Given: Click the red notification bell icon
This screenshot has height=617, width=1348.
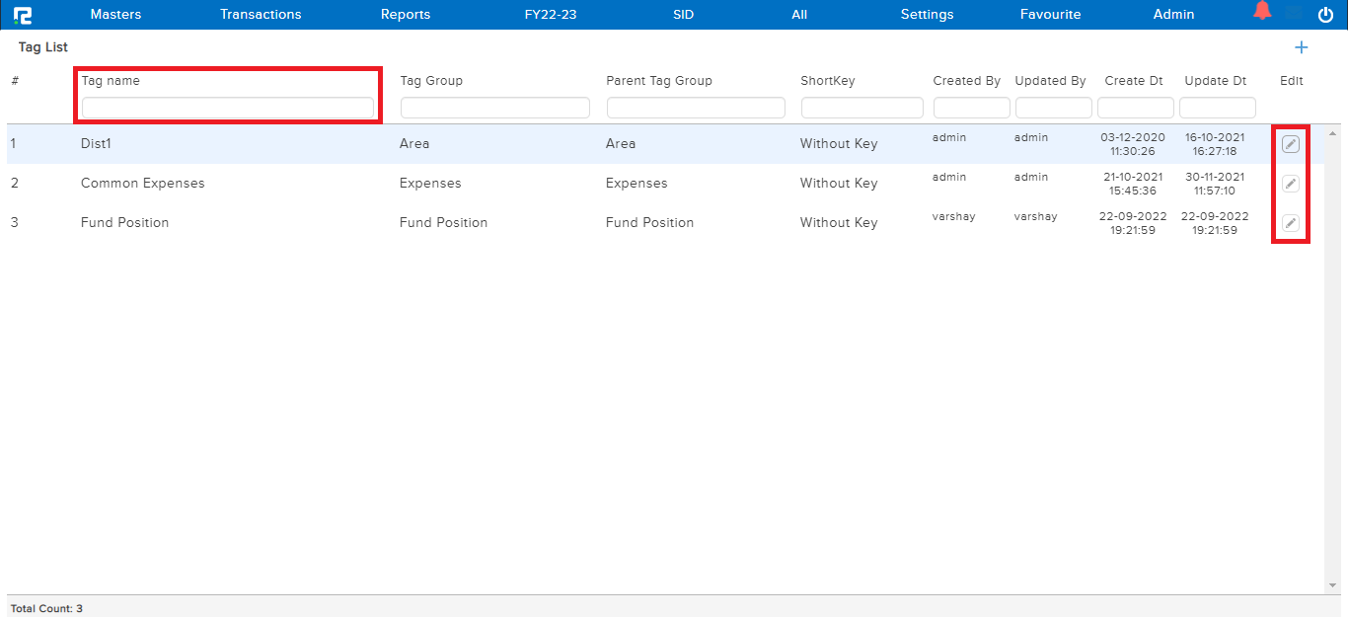Looking at the screenshot, I should (x=1261, y=12).
